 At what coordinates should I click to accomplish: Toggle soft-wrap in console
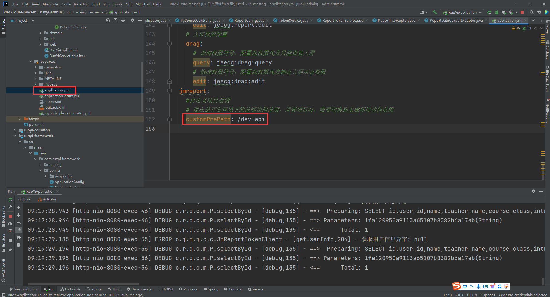coord(19,223)
